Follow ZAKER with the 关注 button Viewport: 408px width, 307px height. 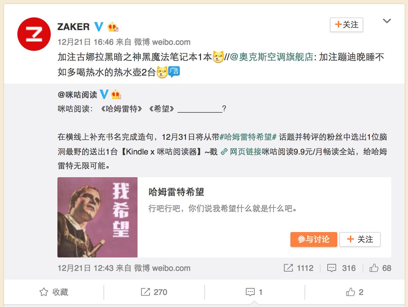346,25
